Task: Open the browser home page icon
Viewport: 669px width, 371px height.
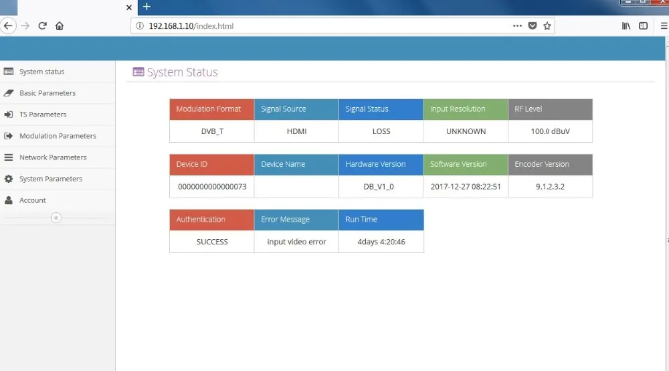Action: pyautogui.click(x=60, y=26)
